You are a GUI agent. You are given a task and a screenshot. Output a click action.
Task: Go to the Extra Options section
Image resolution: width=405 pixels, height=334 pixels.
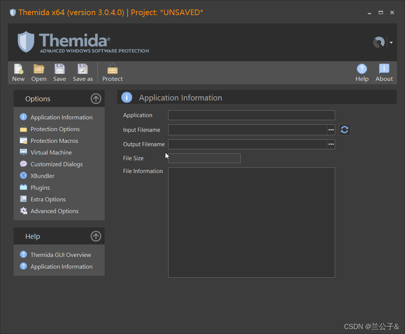tap(43, 199)
